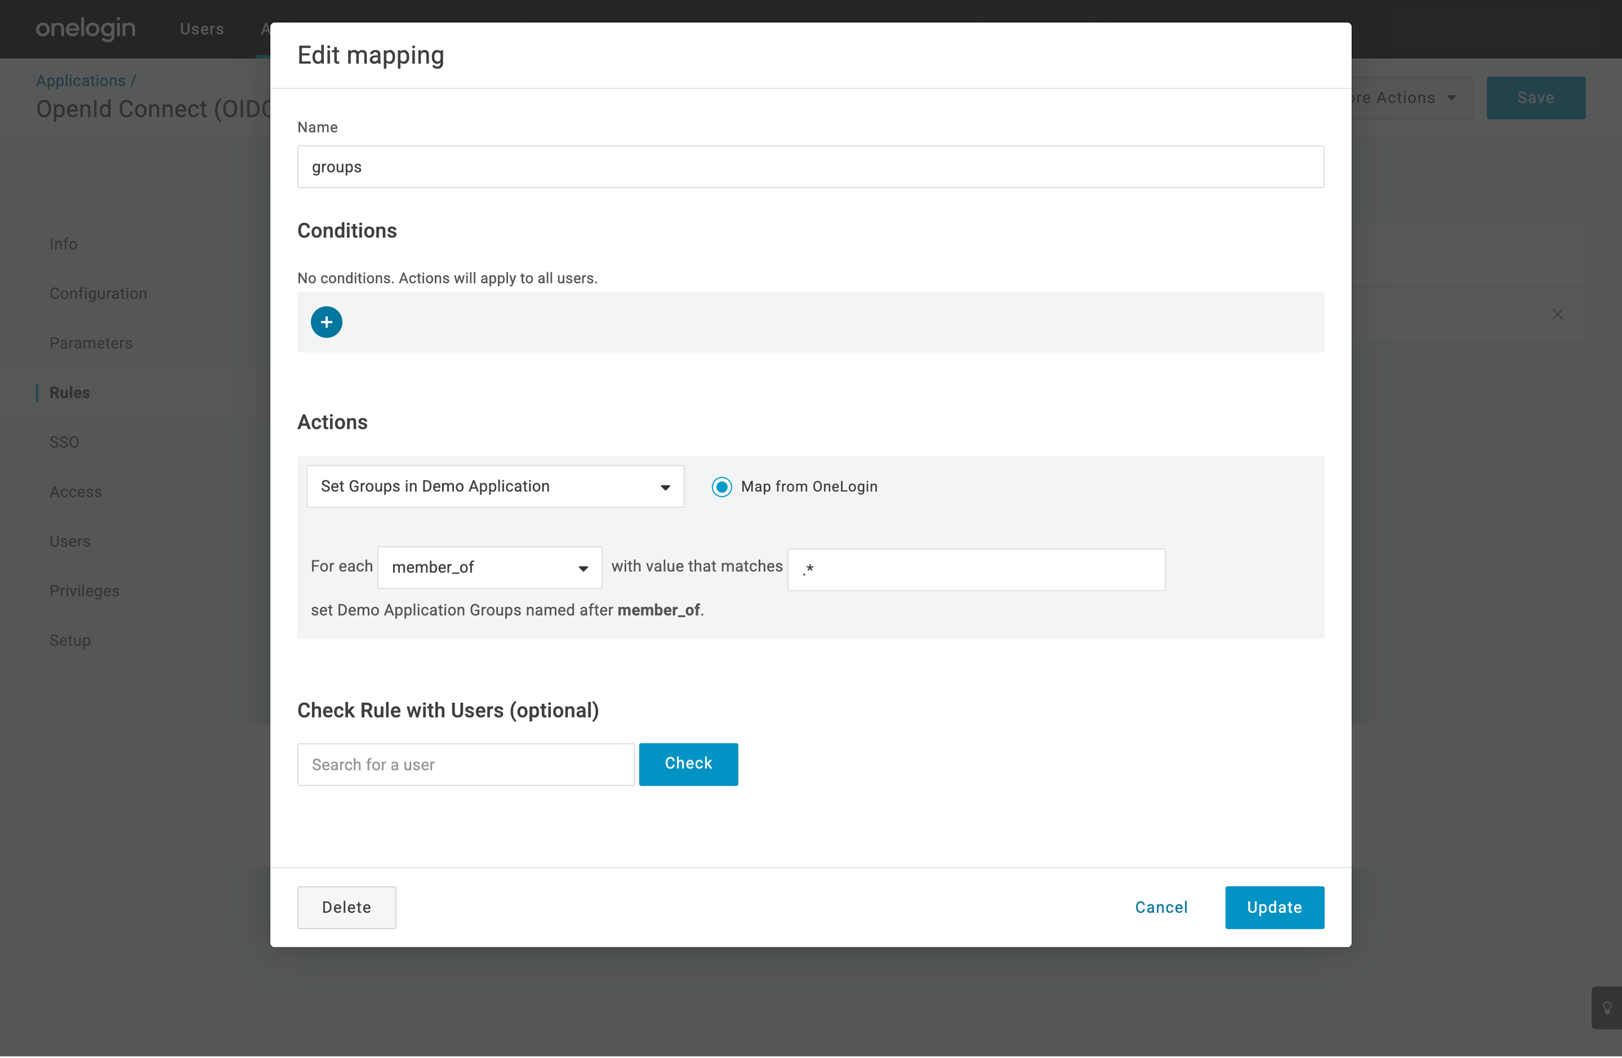This screenshot has width=1622, height=1058.
Task: Switch to the SSO section in sidebar
Action: [64, 441]
